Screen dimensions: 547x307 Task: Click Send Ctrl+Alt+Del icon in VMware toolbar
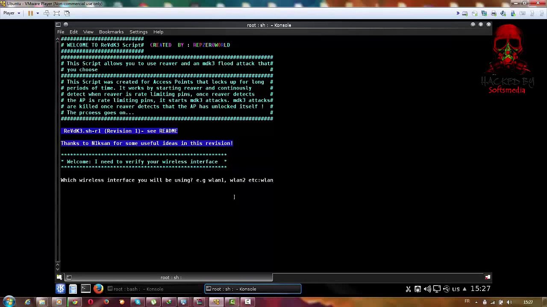[47, 13]
